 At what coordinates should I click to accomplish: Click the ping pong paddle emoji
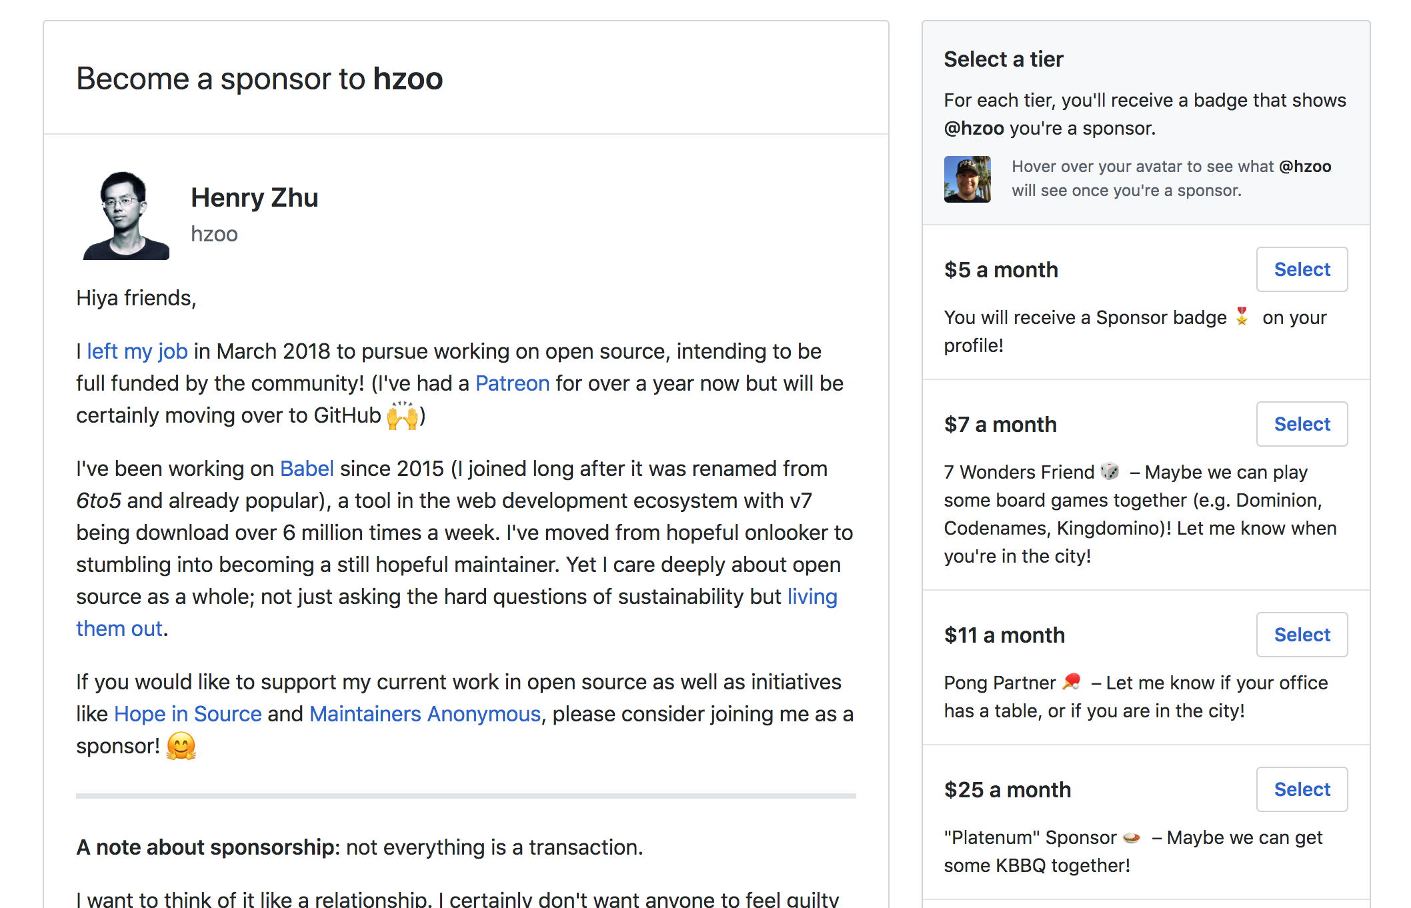point(1072,681)
